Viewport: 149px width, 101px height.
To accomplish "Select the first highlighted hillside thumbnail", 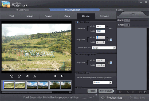I will click(x=9, y=85).
